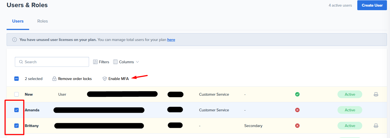Uncheck Brittany's row checkbox
390x138 pixels.
(x=16, y=126)
